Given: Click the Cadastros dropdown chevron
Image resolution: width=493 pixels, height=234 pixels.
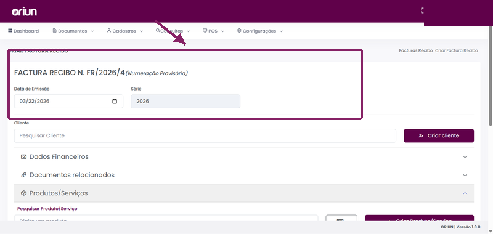Looking at the screenshot, I should tap(141, 31).
